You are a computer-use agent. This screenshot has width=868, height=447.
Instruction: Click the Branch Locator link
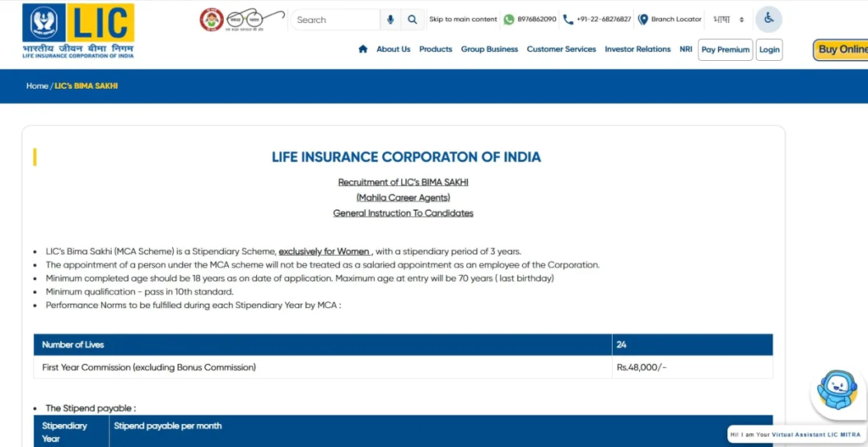click(x=676, y=19)
